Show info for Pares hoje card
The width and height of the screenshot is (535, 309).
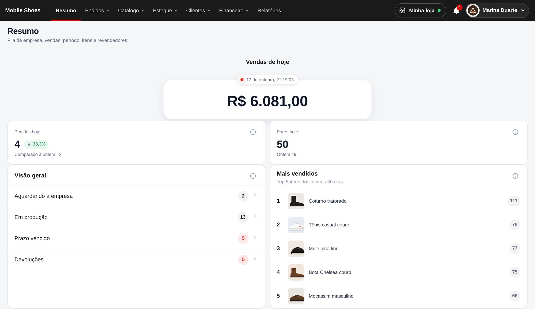515,132
